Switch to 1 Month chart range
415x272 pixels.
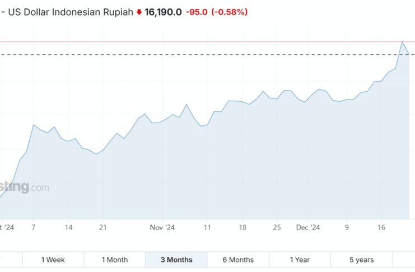(115, 260)
